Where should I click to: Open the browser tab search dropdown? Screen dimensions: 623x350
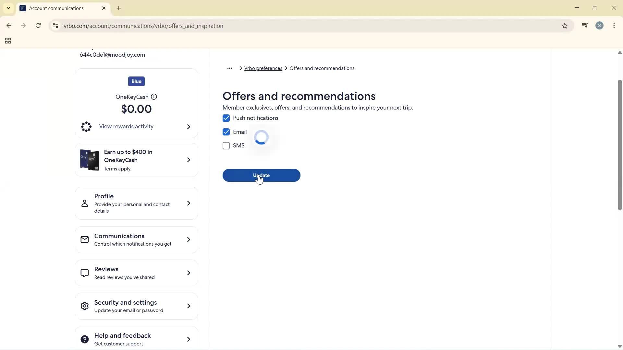click(8, 8)
